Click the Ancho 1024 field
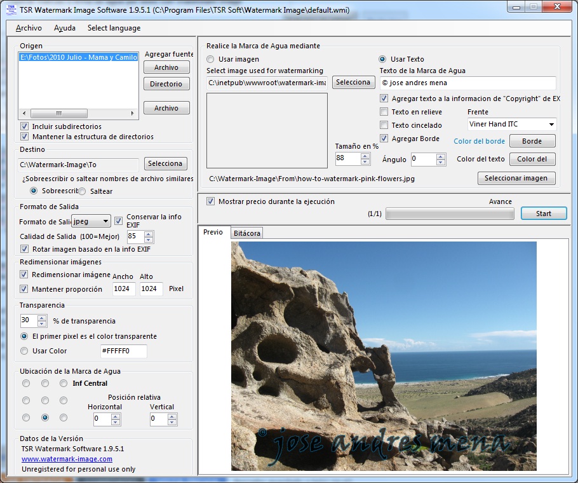This screenshot has height=483, width=578. (x=124, y=289)
